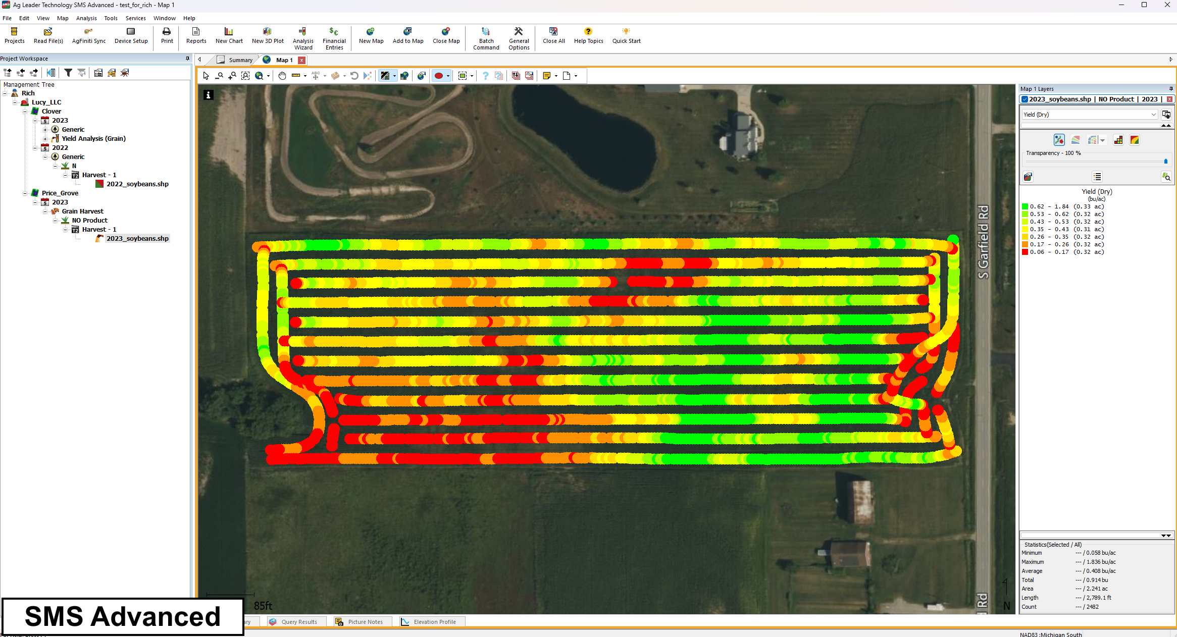
Task: Click the legend editor staircase icon
Action: (x=1118, y=140)
